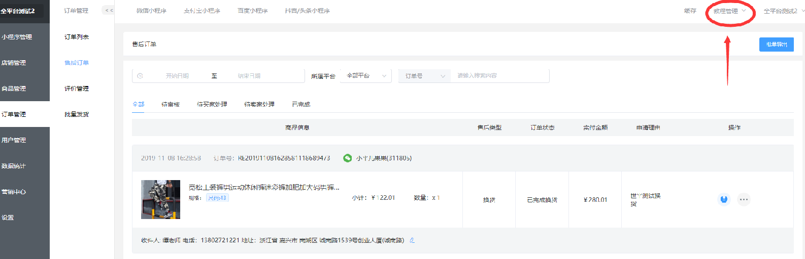Open 用户管理 in the dark sidebar

pyautogui.click(x=25, y=140)
